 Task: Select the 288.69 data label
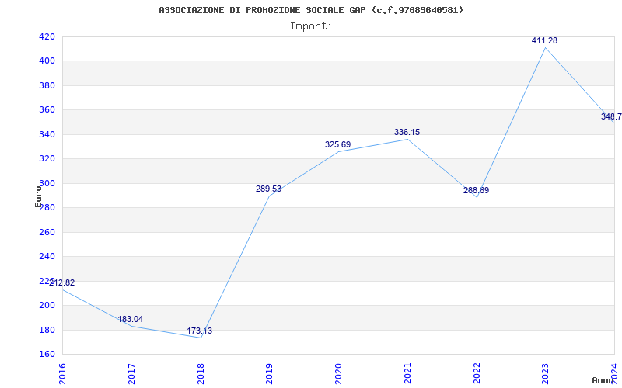[476, 190]
